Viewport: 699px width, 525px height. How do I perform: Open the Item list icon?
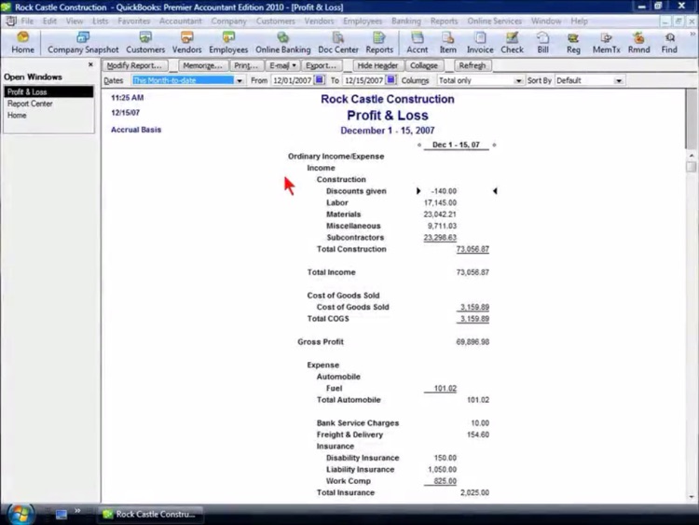click(448, 43)
